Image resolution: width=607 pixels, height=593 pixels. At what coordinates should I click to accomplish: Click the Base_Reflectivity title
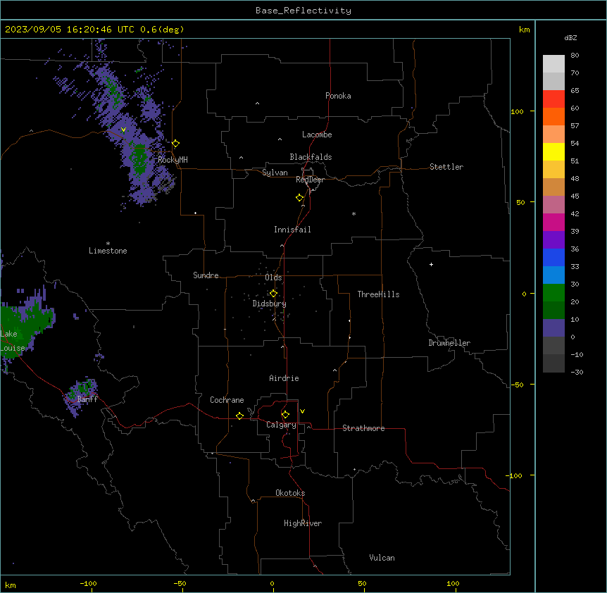(x=303, y=11)
